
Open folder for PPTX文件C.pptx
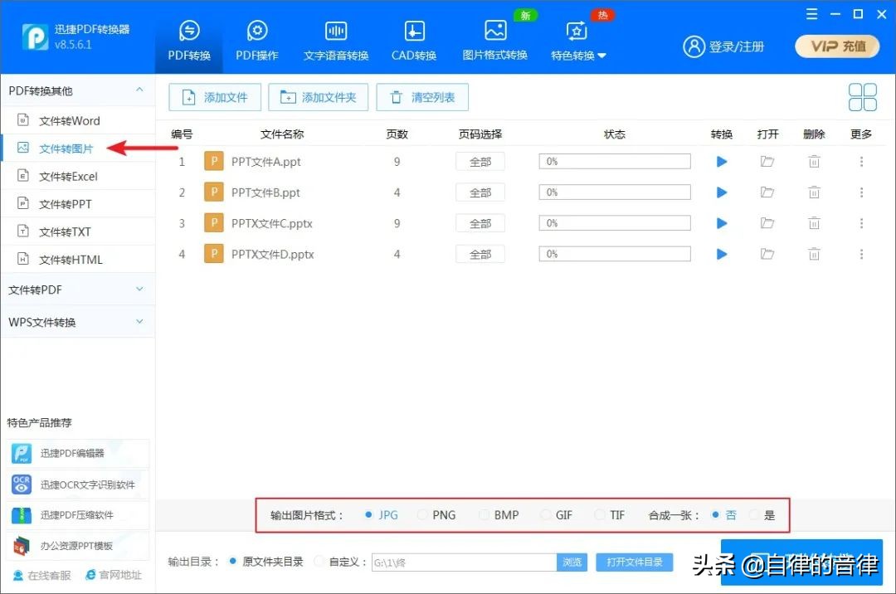[x=767, y=223]
